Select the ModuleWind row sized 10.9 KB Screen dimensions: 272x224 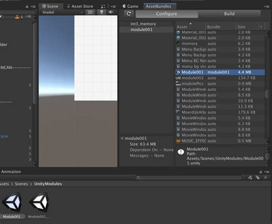click(220, 101)
